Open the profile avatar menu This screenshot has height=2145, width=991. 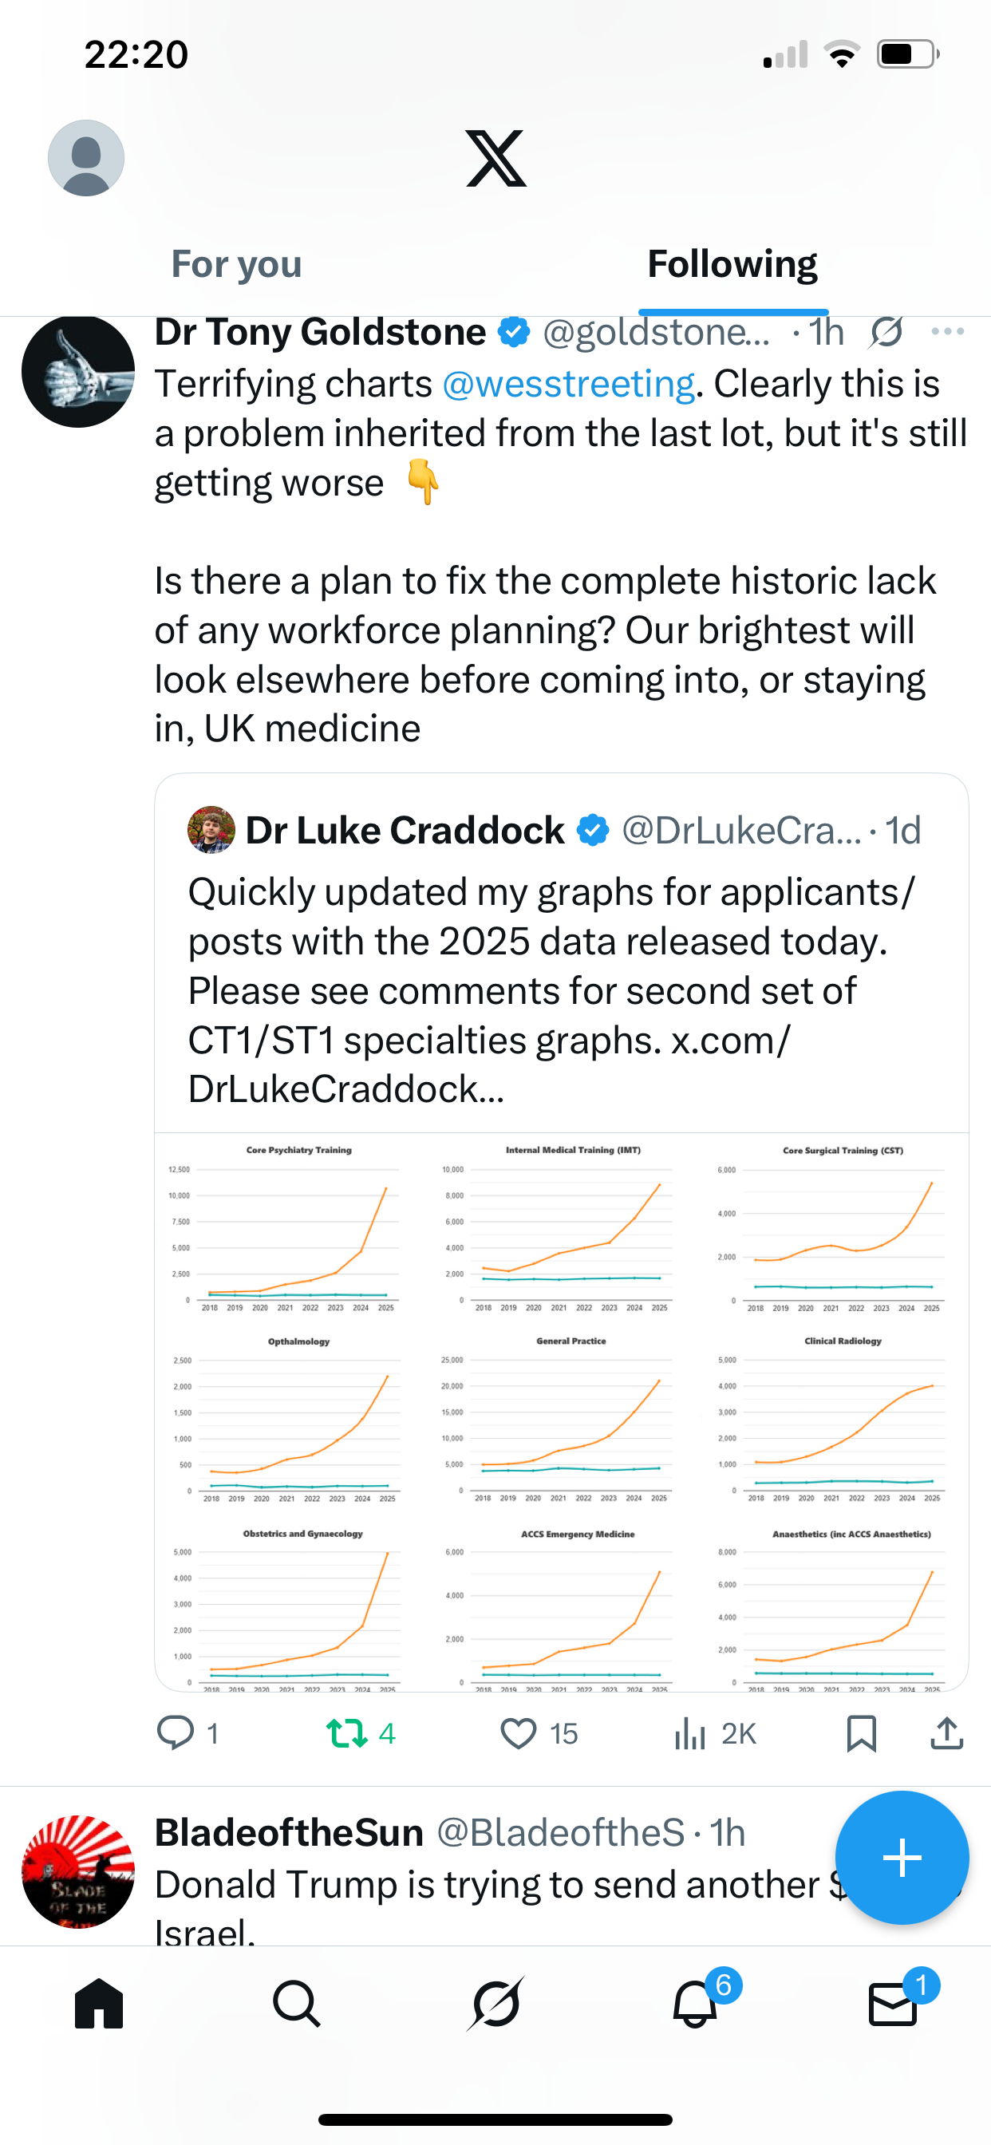click(x=86, y=158)
